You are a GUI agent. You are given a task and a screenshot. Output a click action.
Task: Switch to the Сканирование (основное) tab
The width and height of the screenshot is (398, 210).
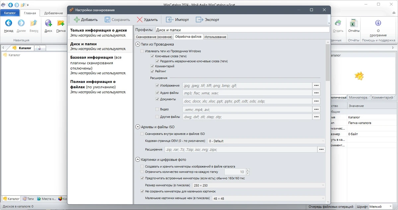pos(154,37)
